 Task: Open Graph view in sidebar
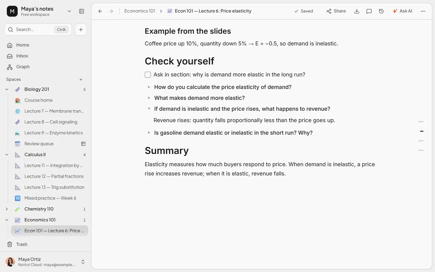(46, 67)
